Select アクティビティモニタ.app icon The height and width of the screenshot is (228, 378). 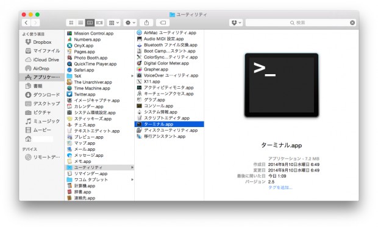[x=139, y=88]
